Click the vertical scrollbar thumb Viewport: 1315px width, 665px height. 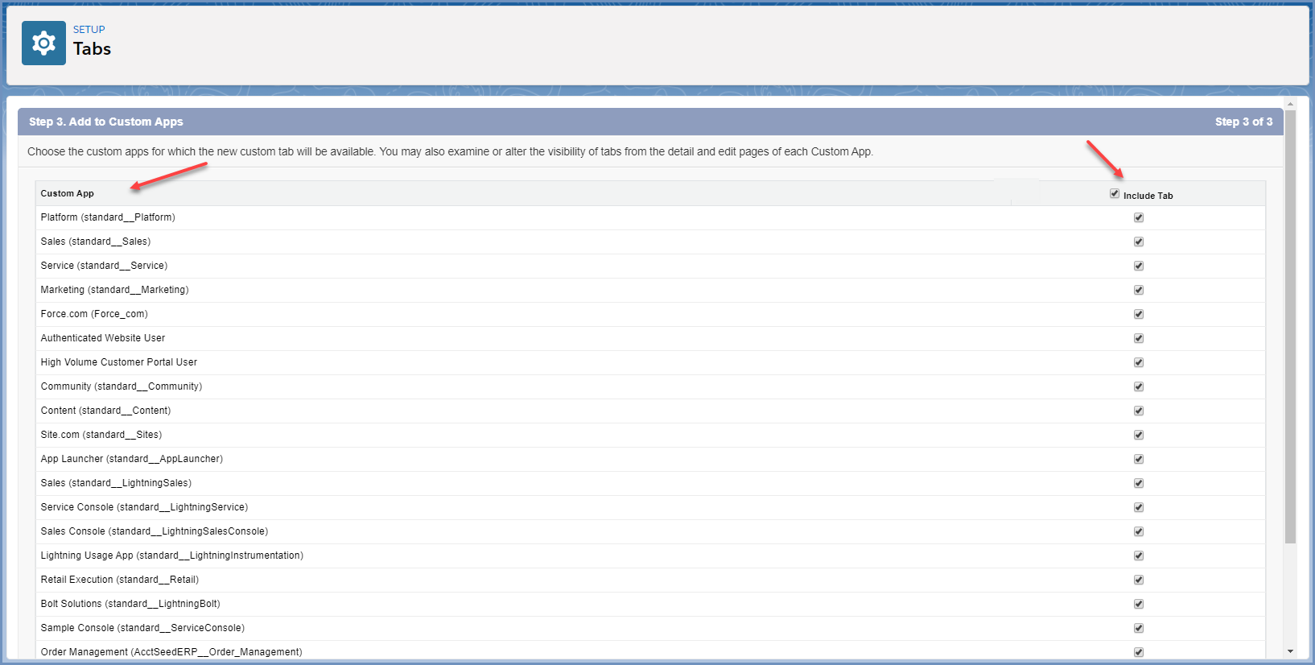pyautogui.click(x=1290, y=327)
